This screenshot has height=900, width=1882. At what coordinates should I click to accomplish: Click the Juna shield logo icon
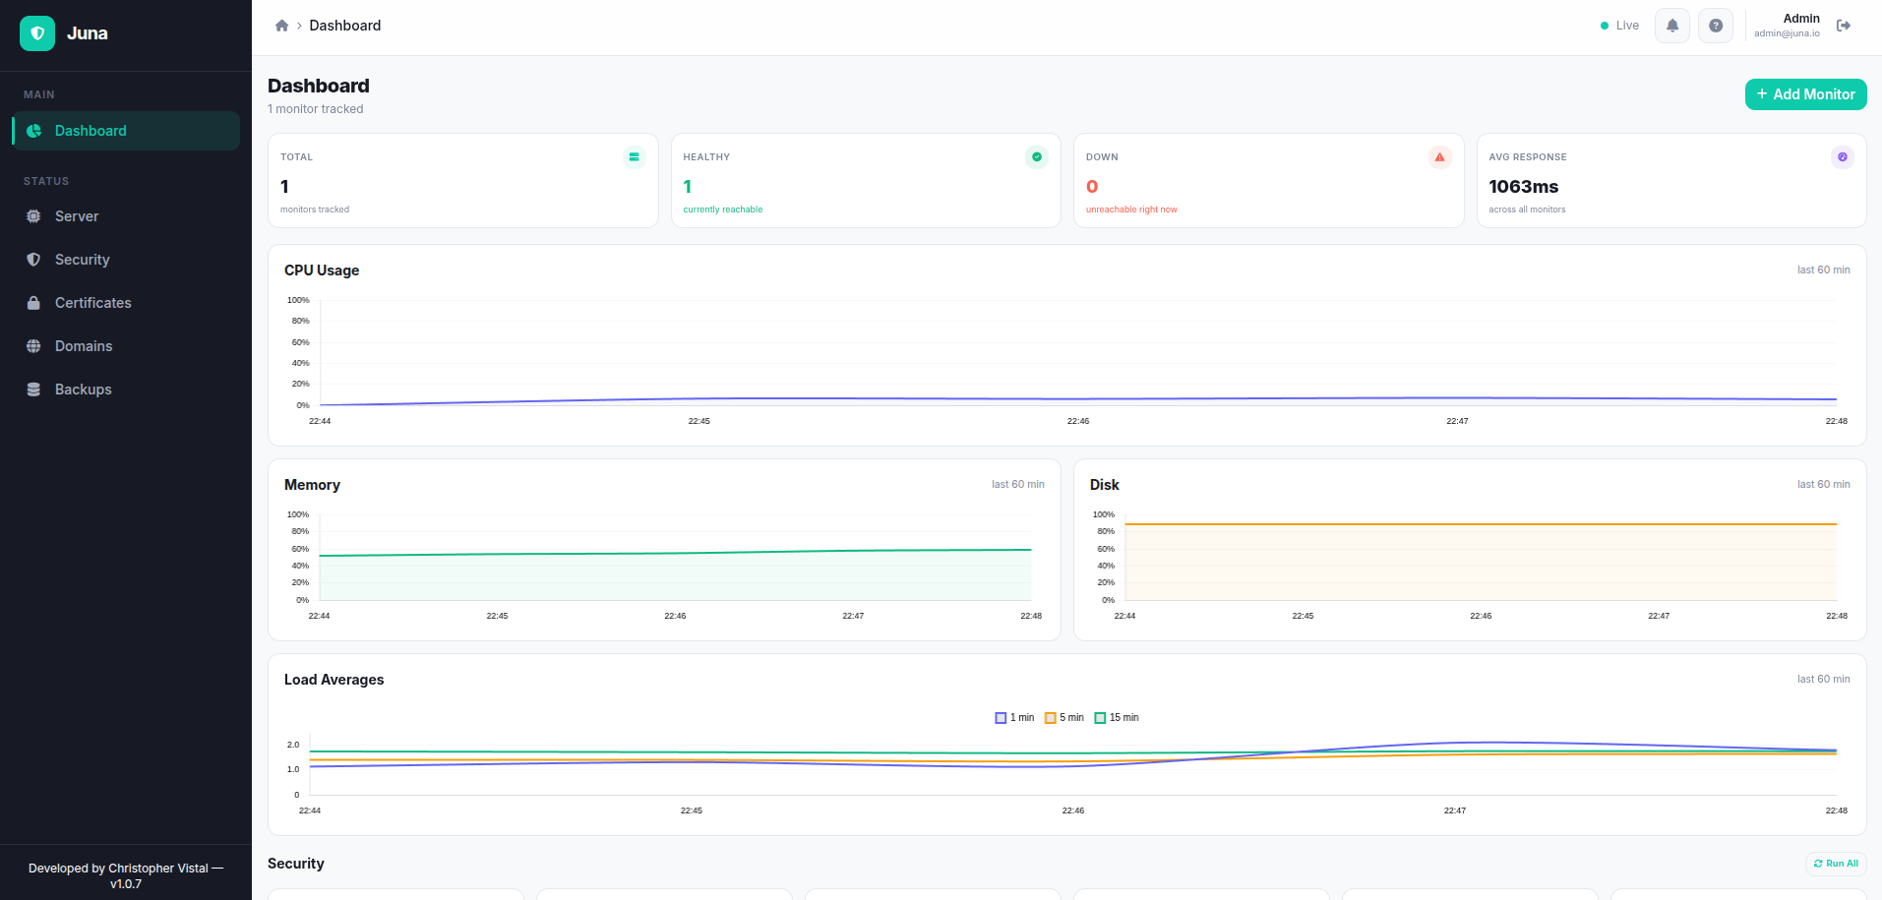(37, 33)
